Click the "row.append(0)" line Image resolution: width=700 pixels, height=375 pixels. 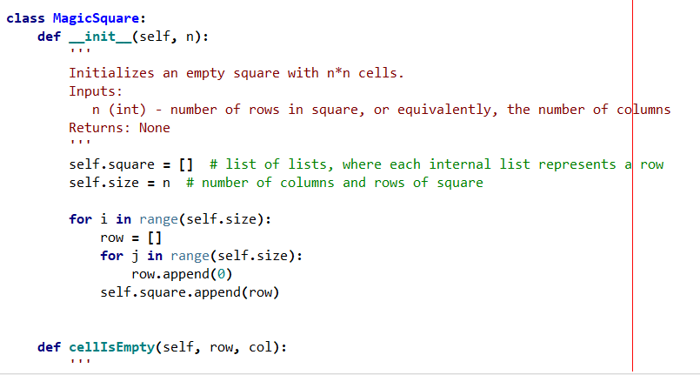coord(182,274)
